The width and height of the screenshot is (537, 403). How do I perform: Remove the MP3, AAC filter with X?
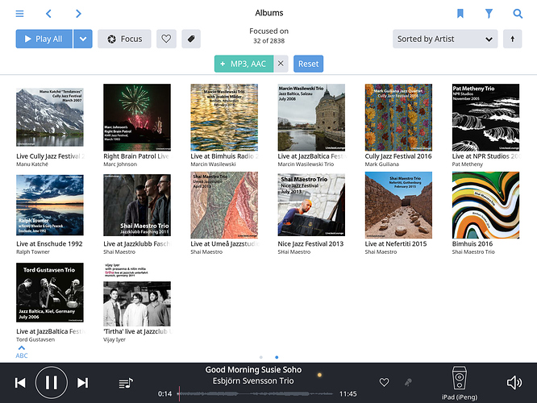tap(281, 64)
